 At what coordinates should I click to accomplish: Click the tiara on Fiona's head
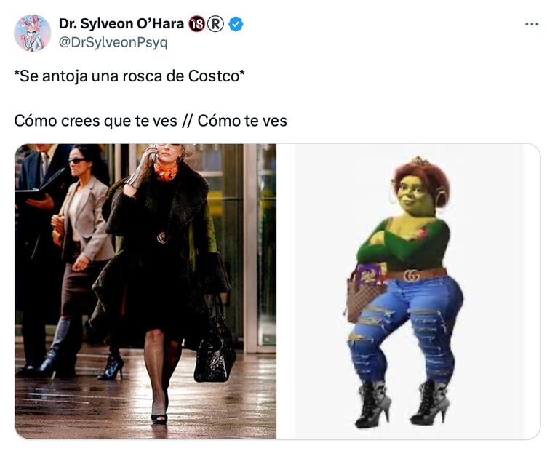tap(419, 161)
